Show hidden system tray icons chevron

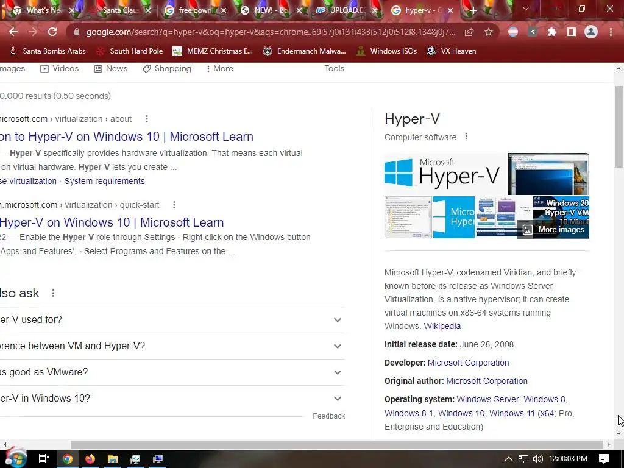tap(509, 459)
